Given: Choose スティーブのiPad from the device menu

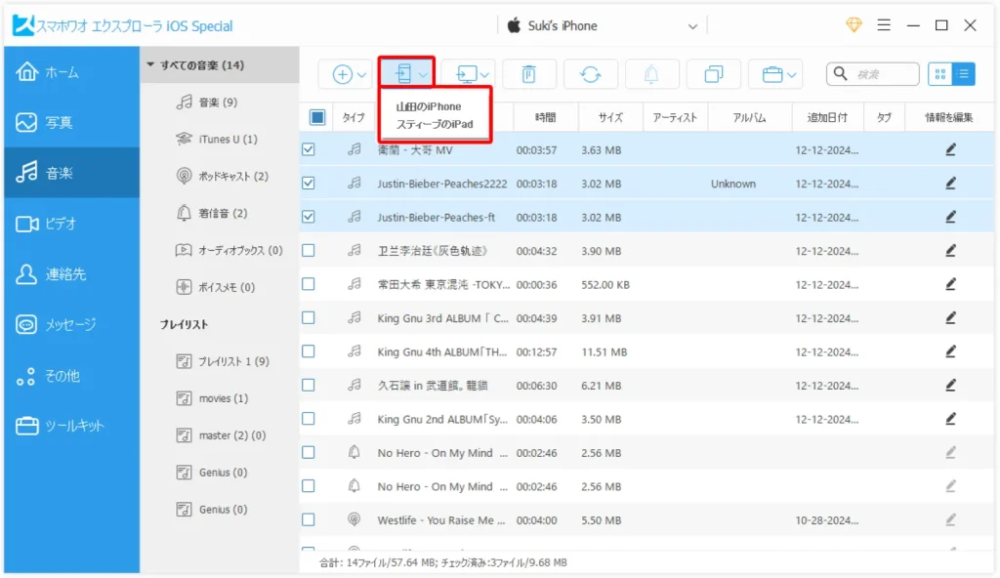Looking at the screenshot, I should (x=435, y=125).
